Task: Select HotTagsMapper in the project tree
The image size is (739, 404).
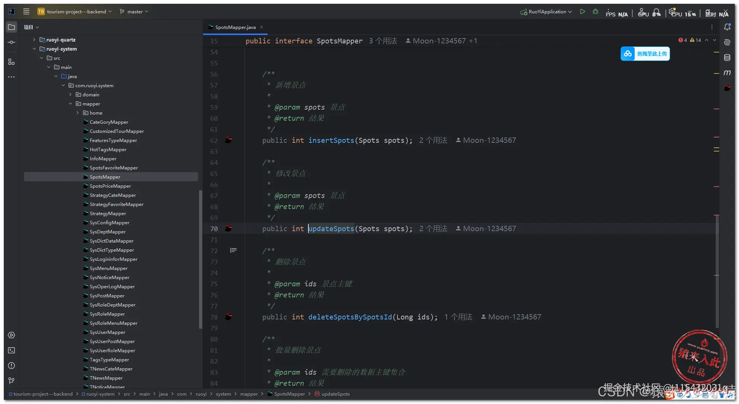Action: 108,149
